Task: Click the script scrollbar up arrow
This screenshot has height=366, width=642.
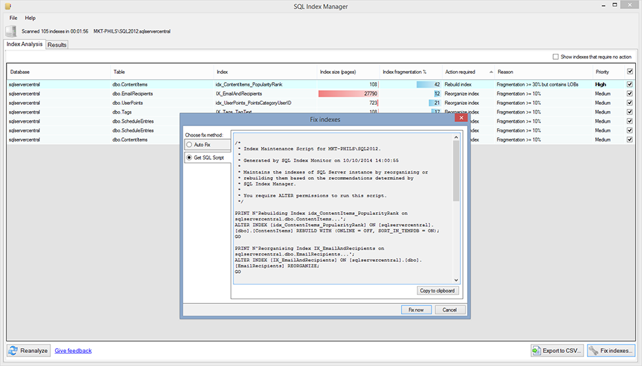Action: (x=456, y=137)
